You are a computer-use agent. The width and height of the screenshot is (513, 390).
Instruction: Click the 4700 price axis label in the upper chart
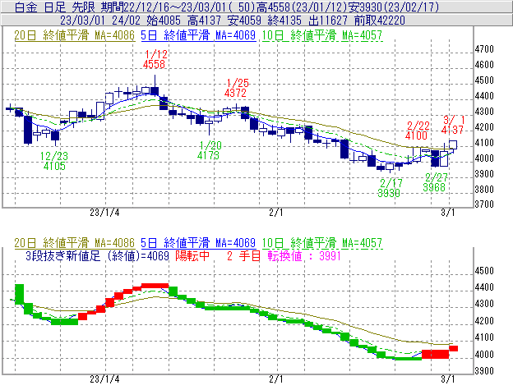tap(484, 49)
